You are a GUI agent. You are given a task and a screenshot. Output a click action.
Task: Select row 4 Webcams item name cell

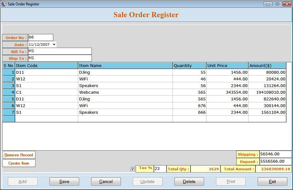point(125,92)
